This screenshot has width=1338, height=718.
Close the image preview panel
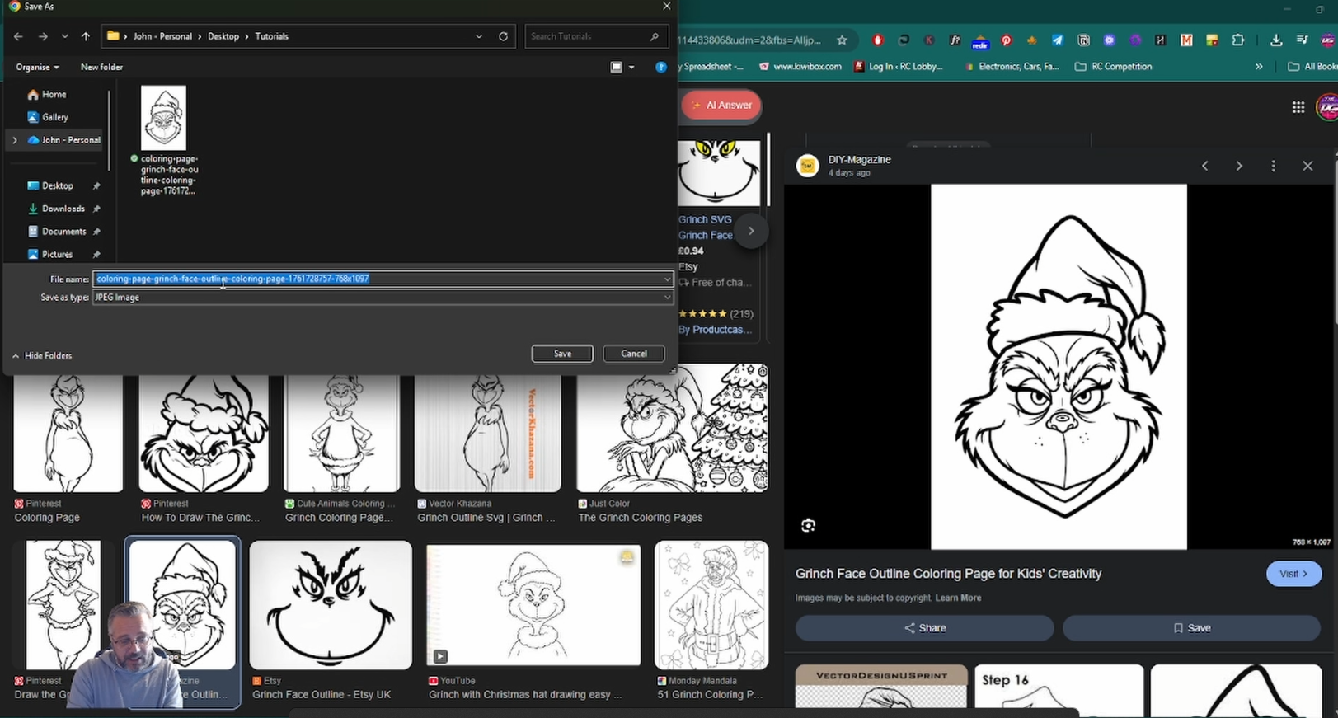pyautogui.click(x=1307, y=166)
